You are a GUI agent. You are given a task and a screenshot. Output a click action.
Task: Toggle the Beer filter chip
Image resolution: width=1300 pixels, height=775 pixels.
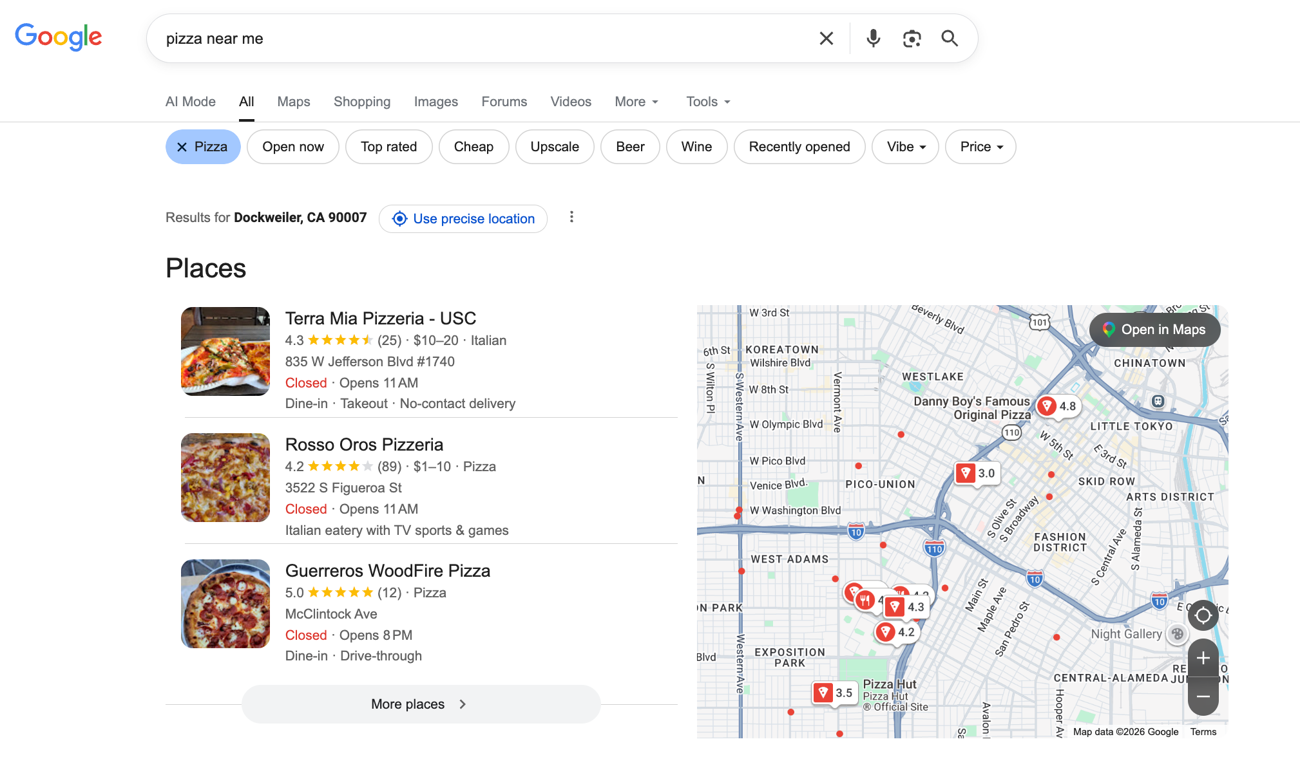pyautogui.click(x=630, y=147)
